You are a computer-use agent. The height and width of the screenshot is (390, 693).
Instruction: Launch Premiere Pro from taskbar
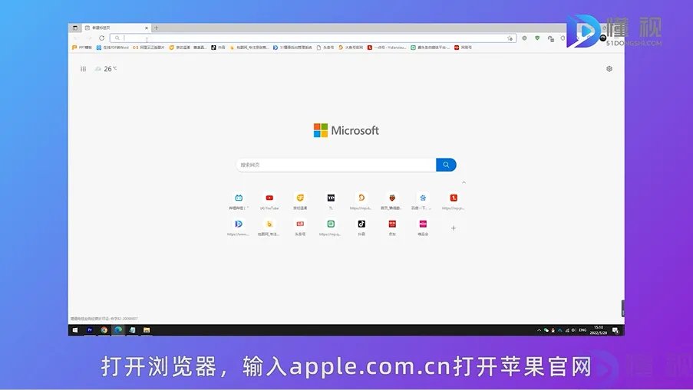coord(90,330)
